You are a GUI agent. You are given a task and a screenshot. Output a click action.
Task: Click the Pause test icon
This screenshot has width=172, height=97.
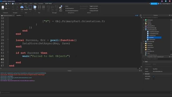click(40, 7)
